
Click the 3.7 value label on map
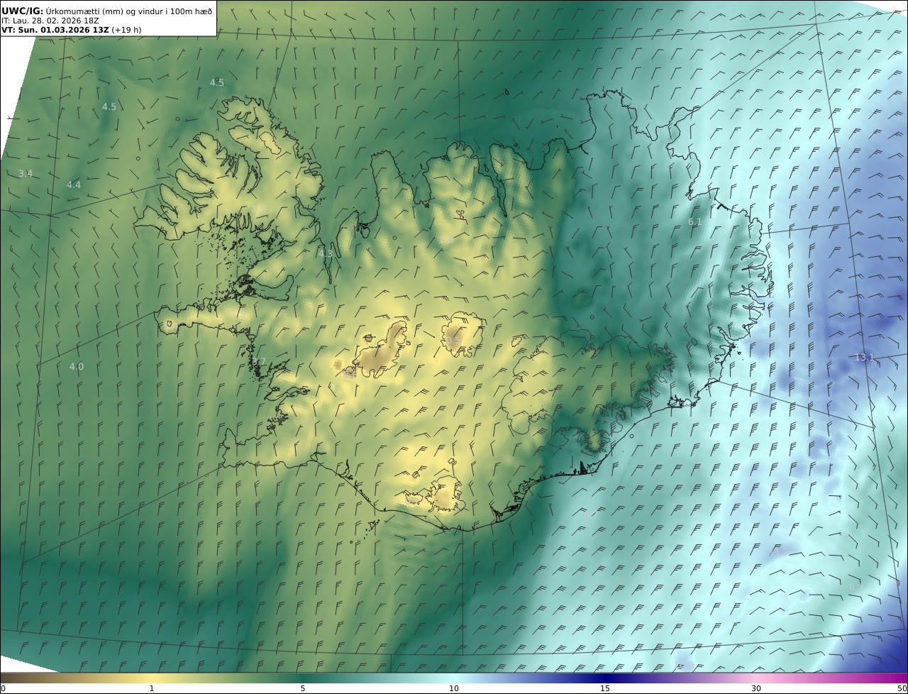click(x=258, y=362)
